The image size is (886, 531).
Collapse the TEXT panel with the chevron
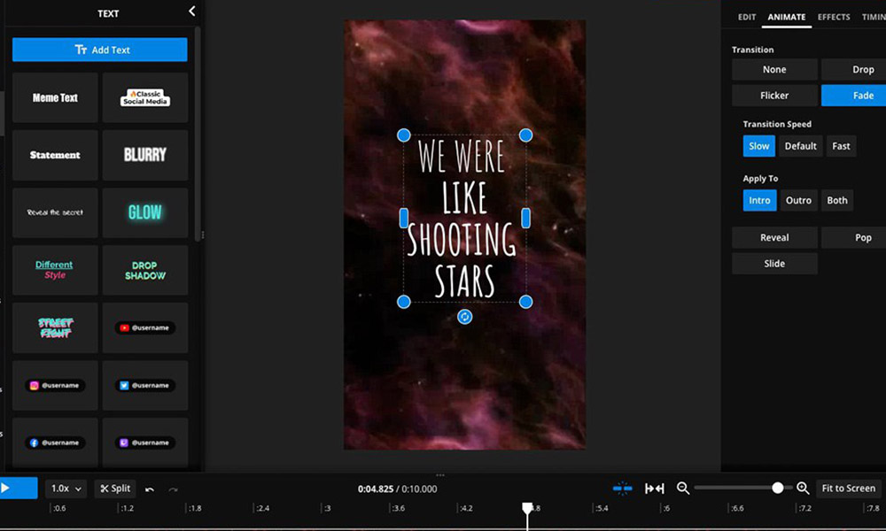tap(192, 12)
